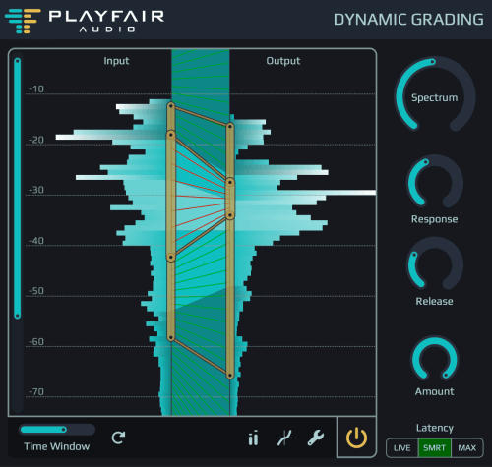
Task: Click the output-side node near -28 dB
Action: pyautogui.click(x=230, y=182)
